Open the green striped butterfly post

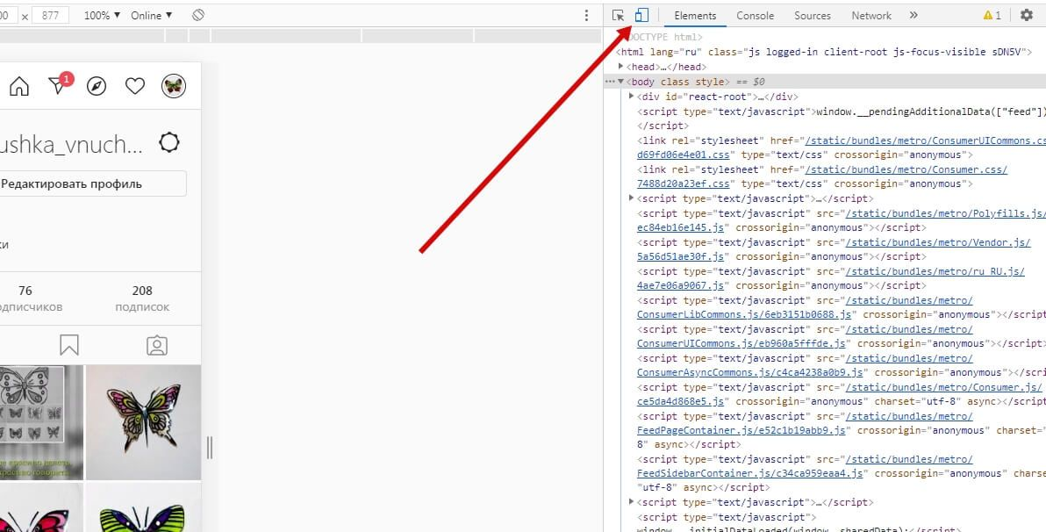tap(143, 507)
